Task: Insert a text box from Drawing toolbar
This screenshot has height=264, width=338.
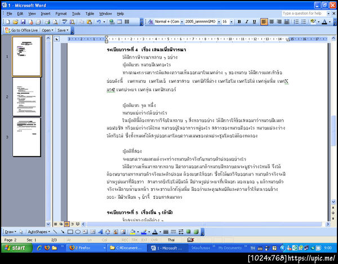Action: point(86,232)
